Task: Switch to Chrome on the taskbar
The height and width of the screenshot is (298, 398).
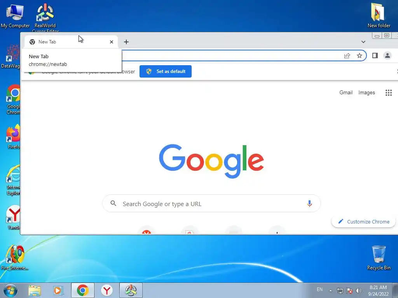Action: [x=83, y=290]
